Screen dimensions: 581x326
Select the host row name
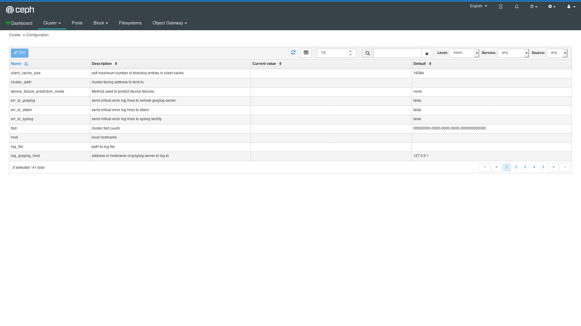pos(15,137)
